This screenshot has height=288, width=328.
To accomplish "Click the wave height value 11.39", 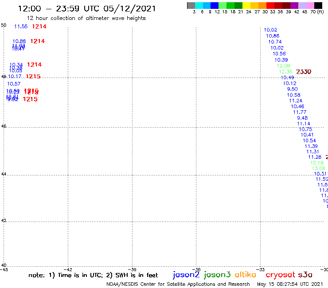I will tap(311, 146).
